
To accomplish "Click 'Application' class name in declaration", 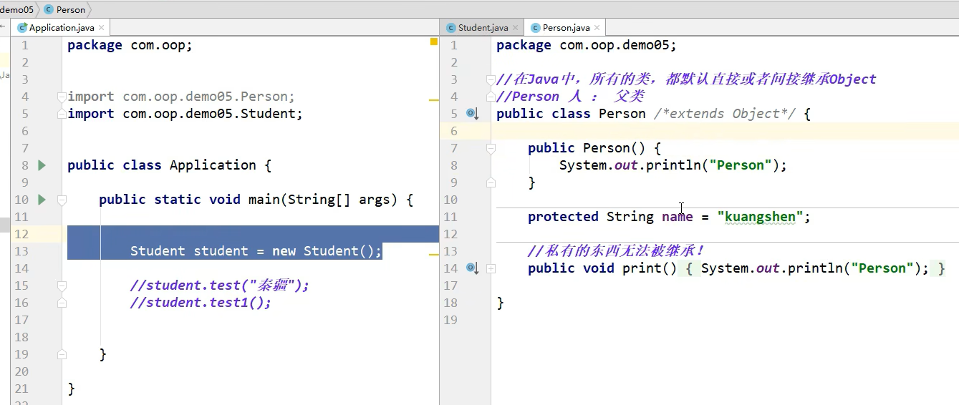I will tap(213, 165).
